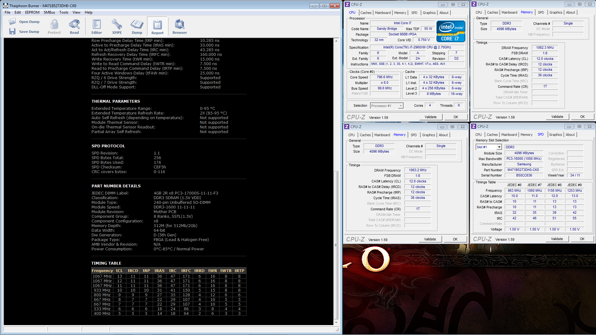Click the report vertical scrollbar thumb
The height and width of the screenshot is (335, 596).
[x=336, y=245]
